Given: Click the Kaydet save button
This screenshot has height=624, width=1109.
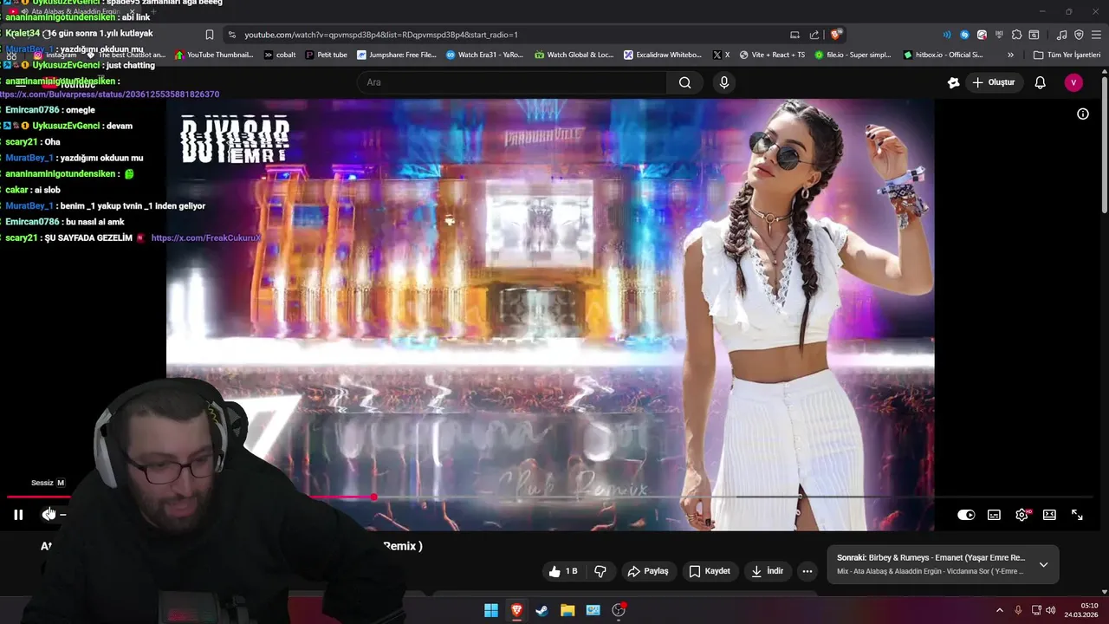Looking at the screenshot, I should (x=710, y=571).
